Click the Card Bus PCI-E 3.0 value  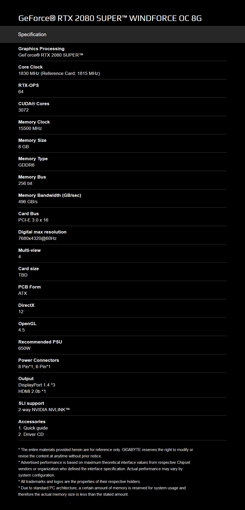click(x=33, y=220)
